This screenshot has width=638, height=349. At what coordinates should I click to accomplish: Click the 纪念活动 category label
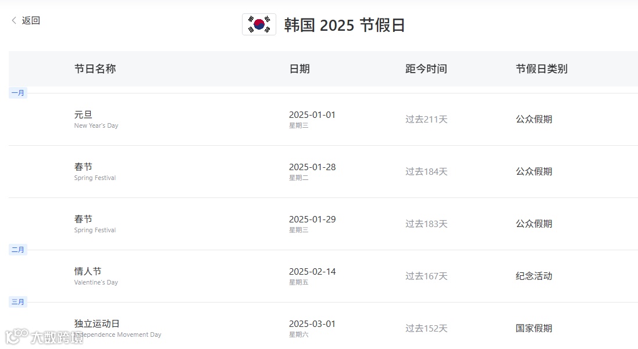[x=534, y=276]
